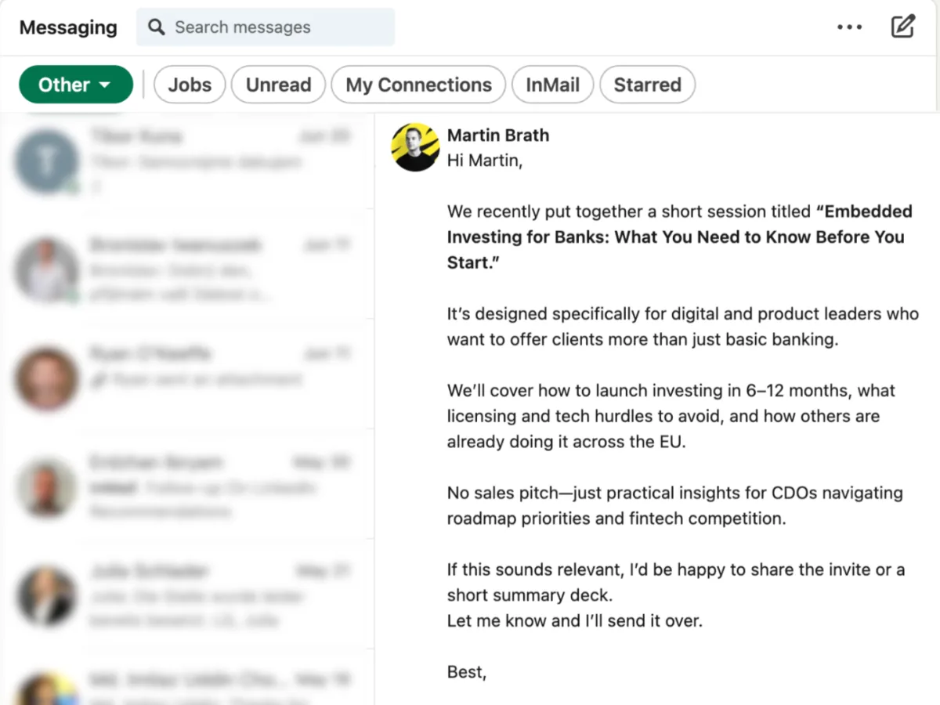Click the line 'Let me know and I'll send it over.'
The height and width of the screenshot is (705, 940).
(575, 621)
